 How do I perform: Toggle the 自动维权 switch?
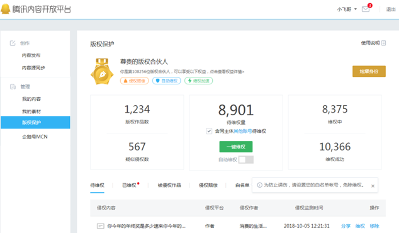click(246, 160)
